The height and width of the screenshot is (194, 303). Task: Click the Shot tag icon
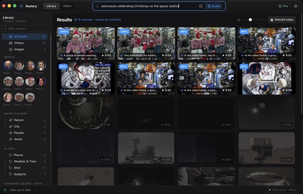click(10, 168)
